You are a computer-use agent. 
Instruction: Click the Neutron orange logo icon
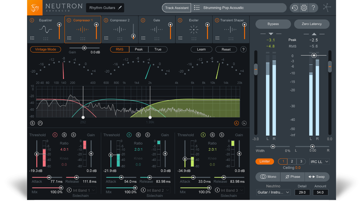pyautogui.click(x=35, y=8)
